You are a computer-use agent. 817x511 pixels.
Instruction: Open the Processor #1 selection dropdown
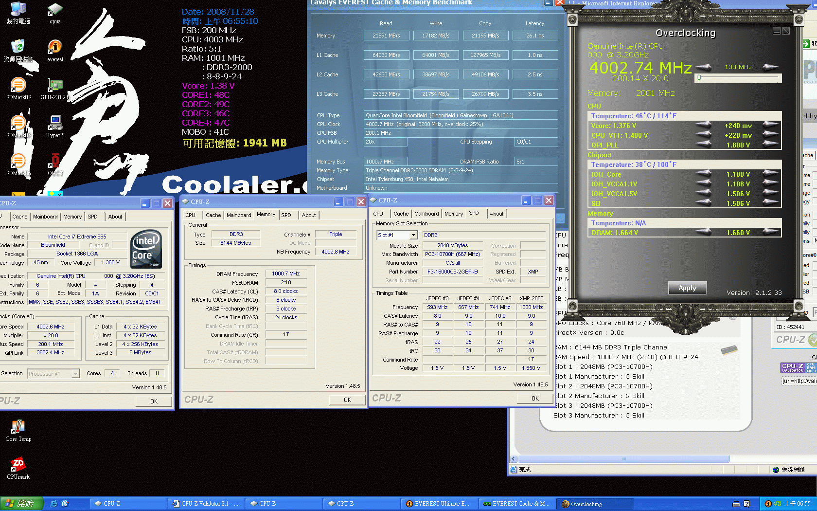[75, 374]
